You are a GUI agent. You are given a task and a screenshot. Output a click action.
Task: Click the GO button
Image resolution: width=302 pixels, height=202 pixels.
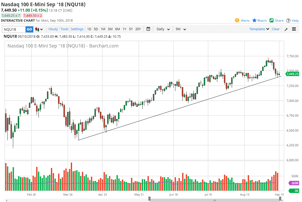point(29,29)
